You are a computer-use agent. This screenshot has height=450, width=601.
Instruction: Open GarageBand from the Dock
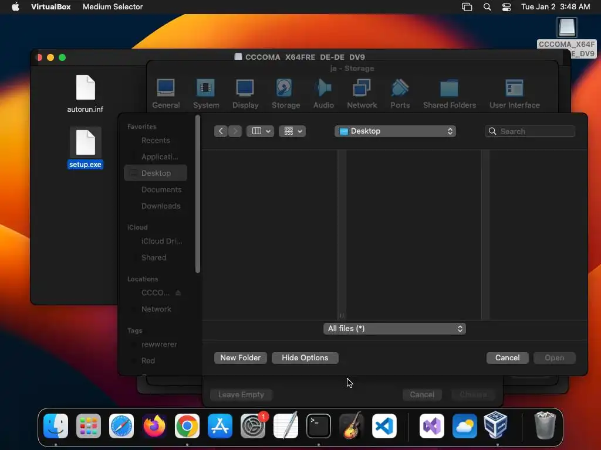click(x=352, y=426)
